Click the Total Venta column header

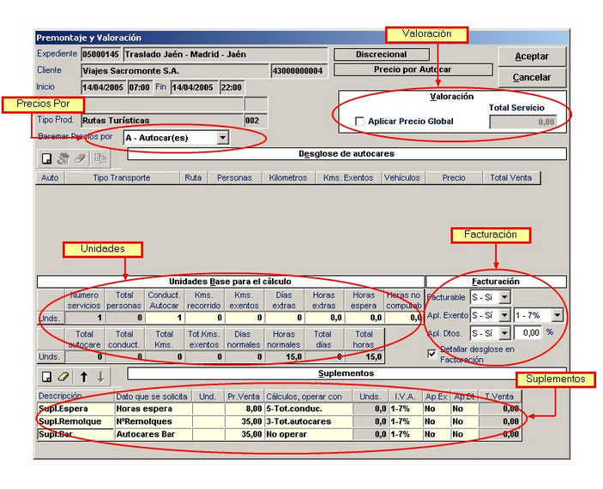point(511,178)
